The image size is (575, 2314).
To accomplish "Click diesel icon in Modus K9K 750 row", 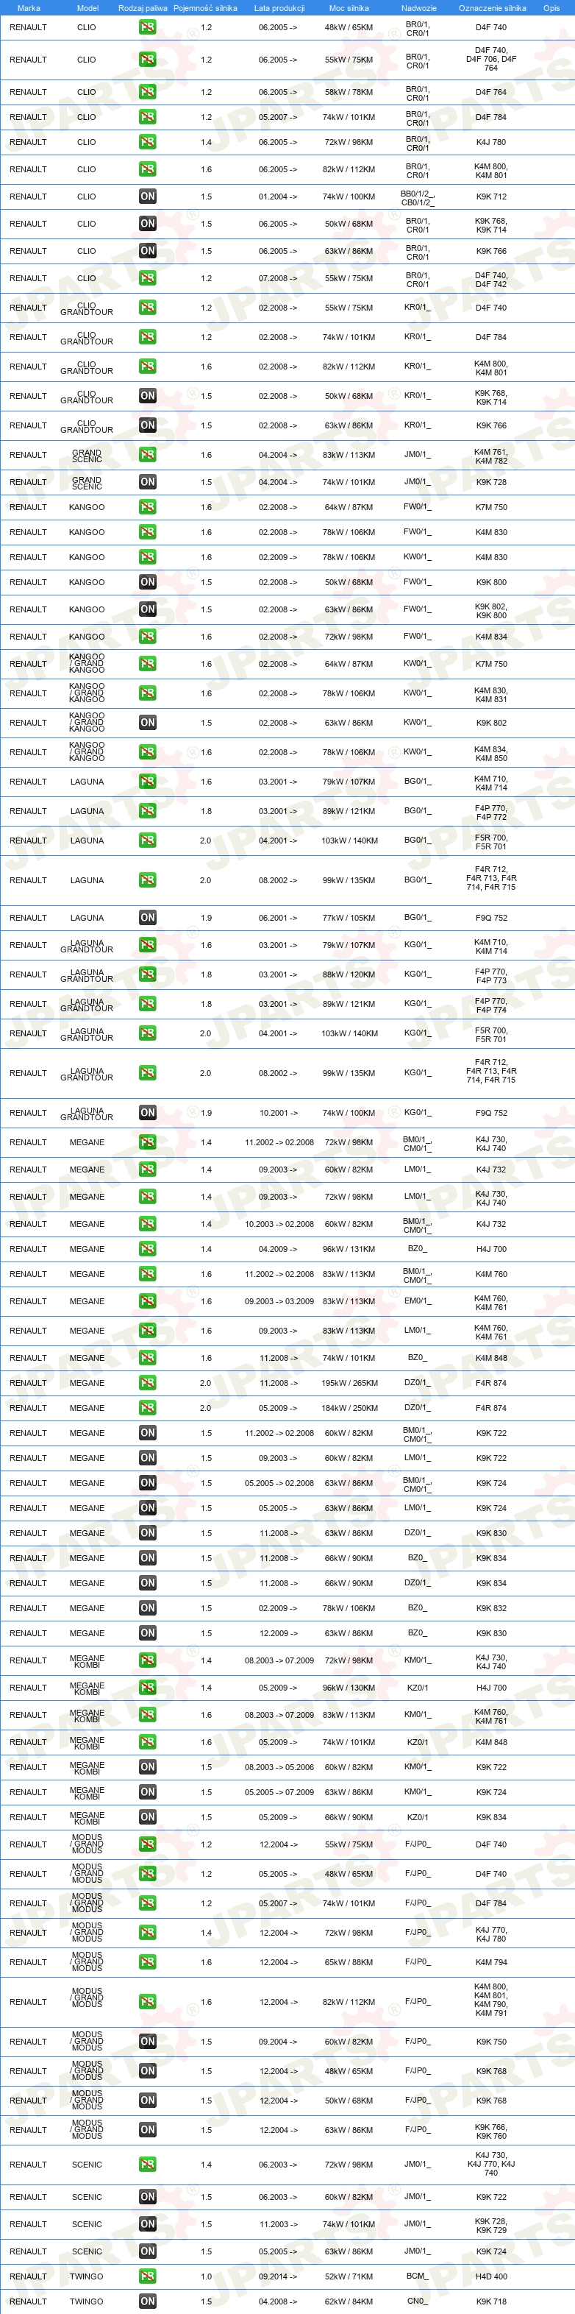I will (x=147, y=2041).
